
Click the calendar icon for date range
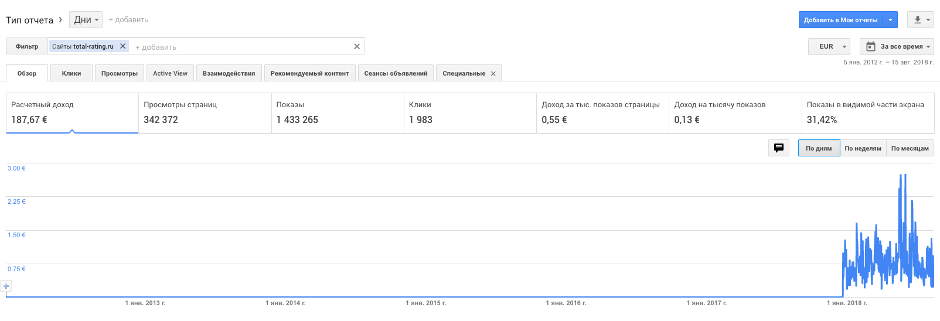pos(871,46)
